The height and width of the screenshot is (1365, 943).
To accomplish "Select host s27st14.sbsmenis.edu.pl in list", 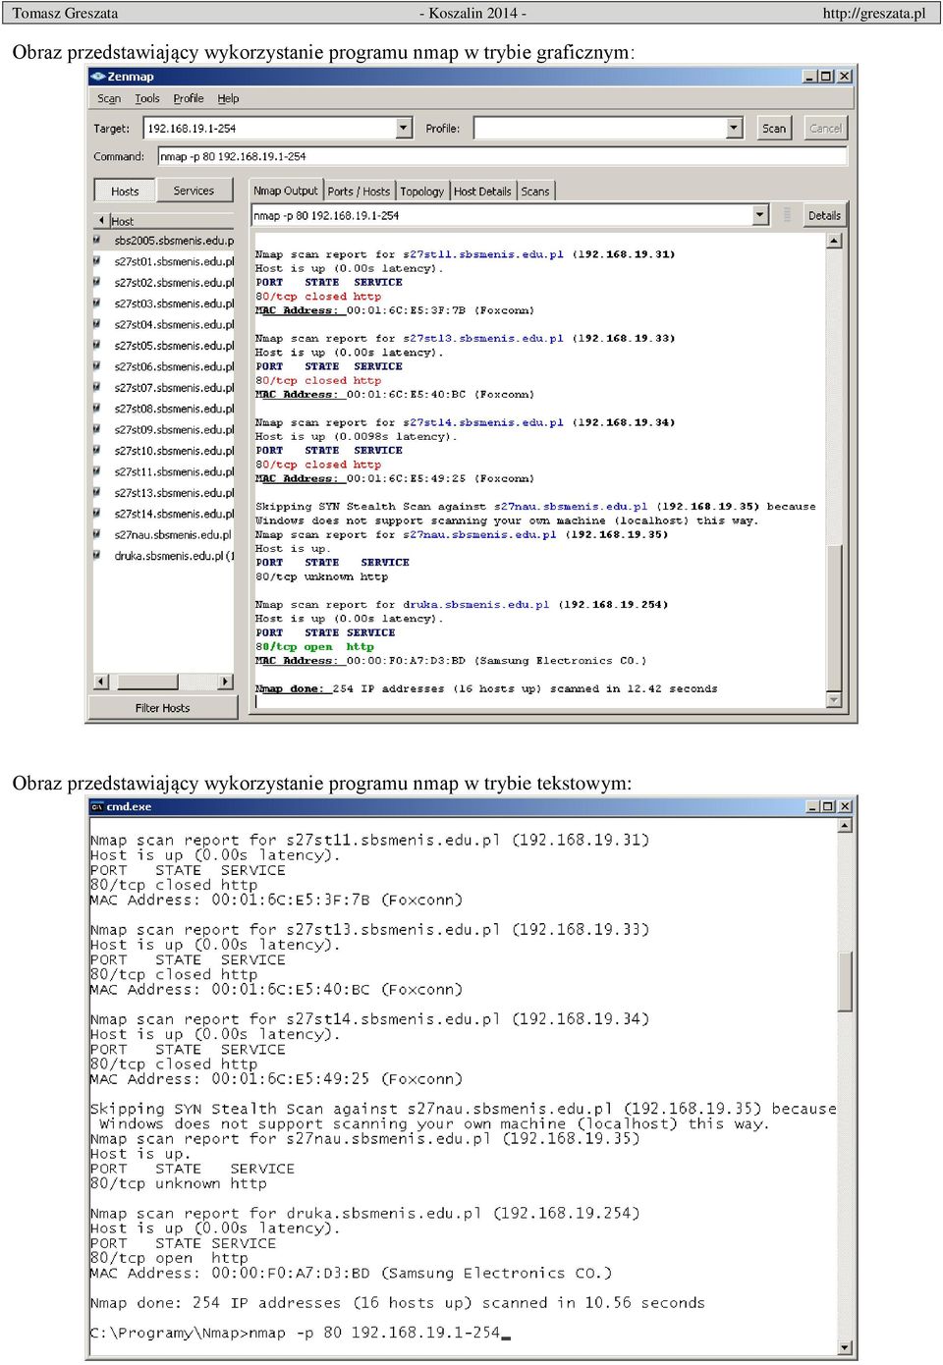I will [174, 514].
